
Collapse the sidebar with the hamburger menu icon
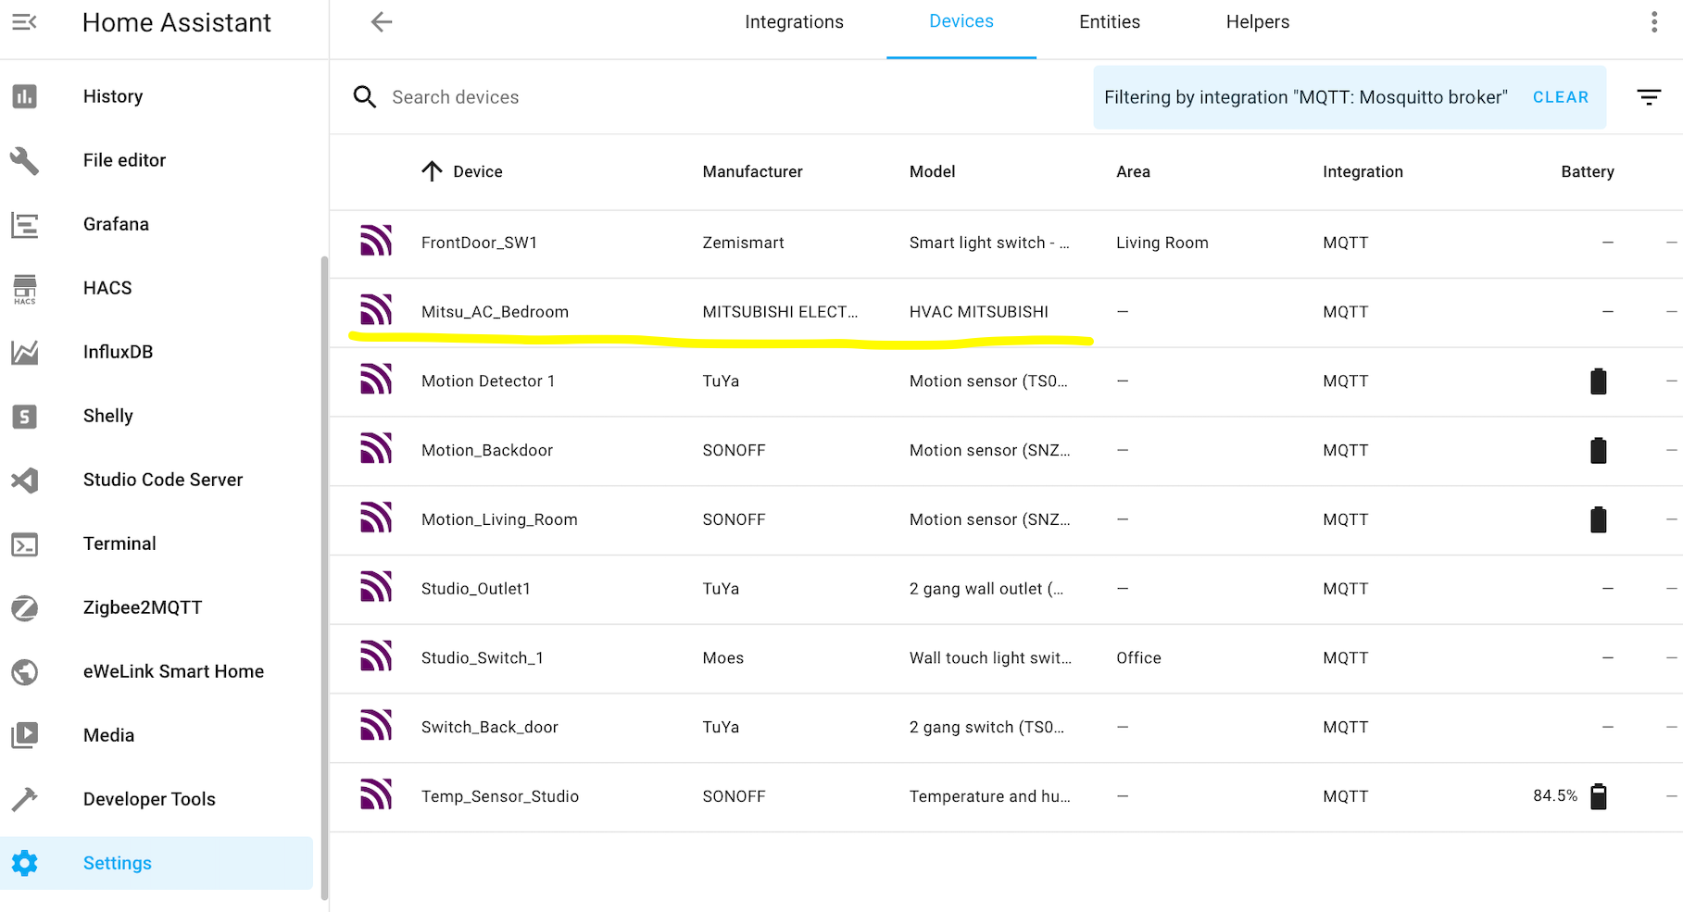[24, 22]
